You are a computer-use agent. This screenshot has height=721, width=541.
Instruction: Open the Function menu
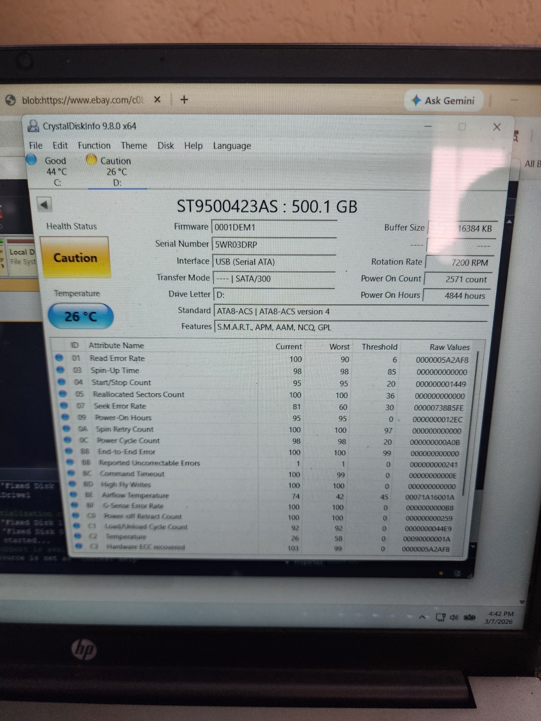pyautogui.click(x=94, y=146)
